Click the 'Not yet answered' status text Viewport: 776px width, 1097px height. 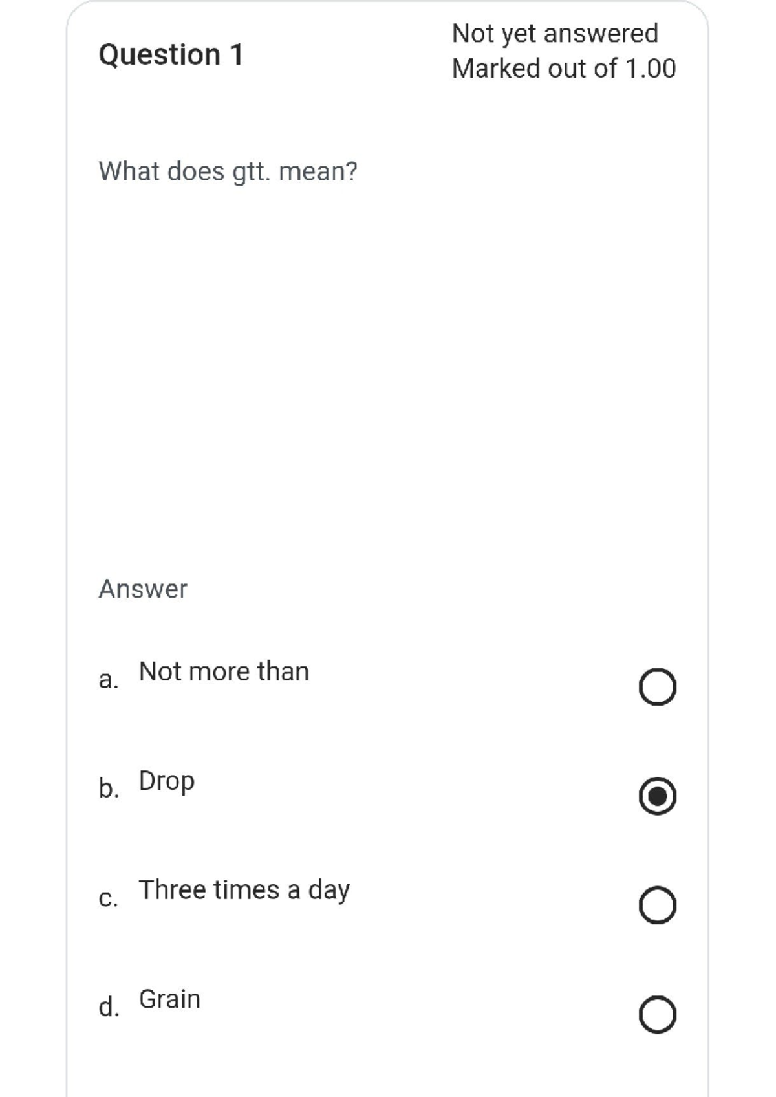[556, 34]
